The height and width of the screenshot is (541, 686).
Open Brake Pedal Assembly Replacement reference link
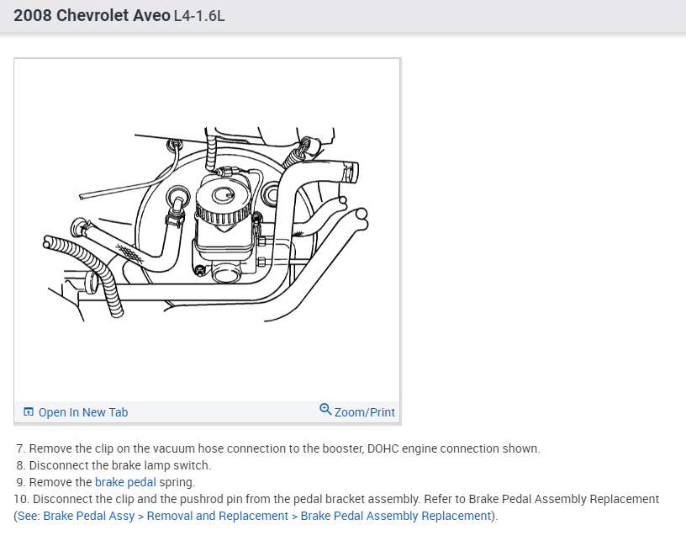254,516
